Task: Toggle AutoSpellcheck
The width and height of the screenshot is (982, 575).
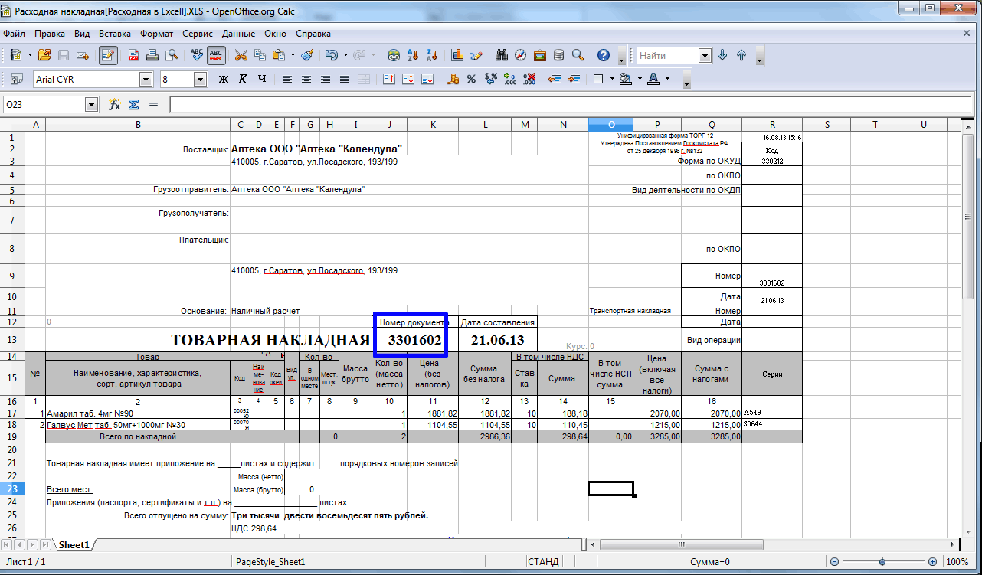Action: [x=216, y=55]
